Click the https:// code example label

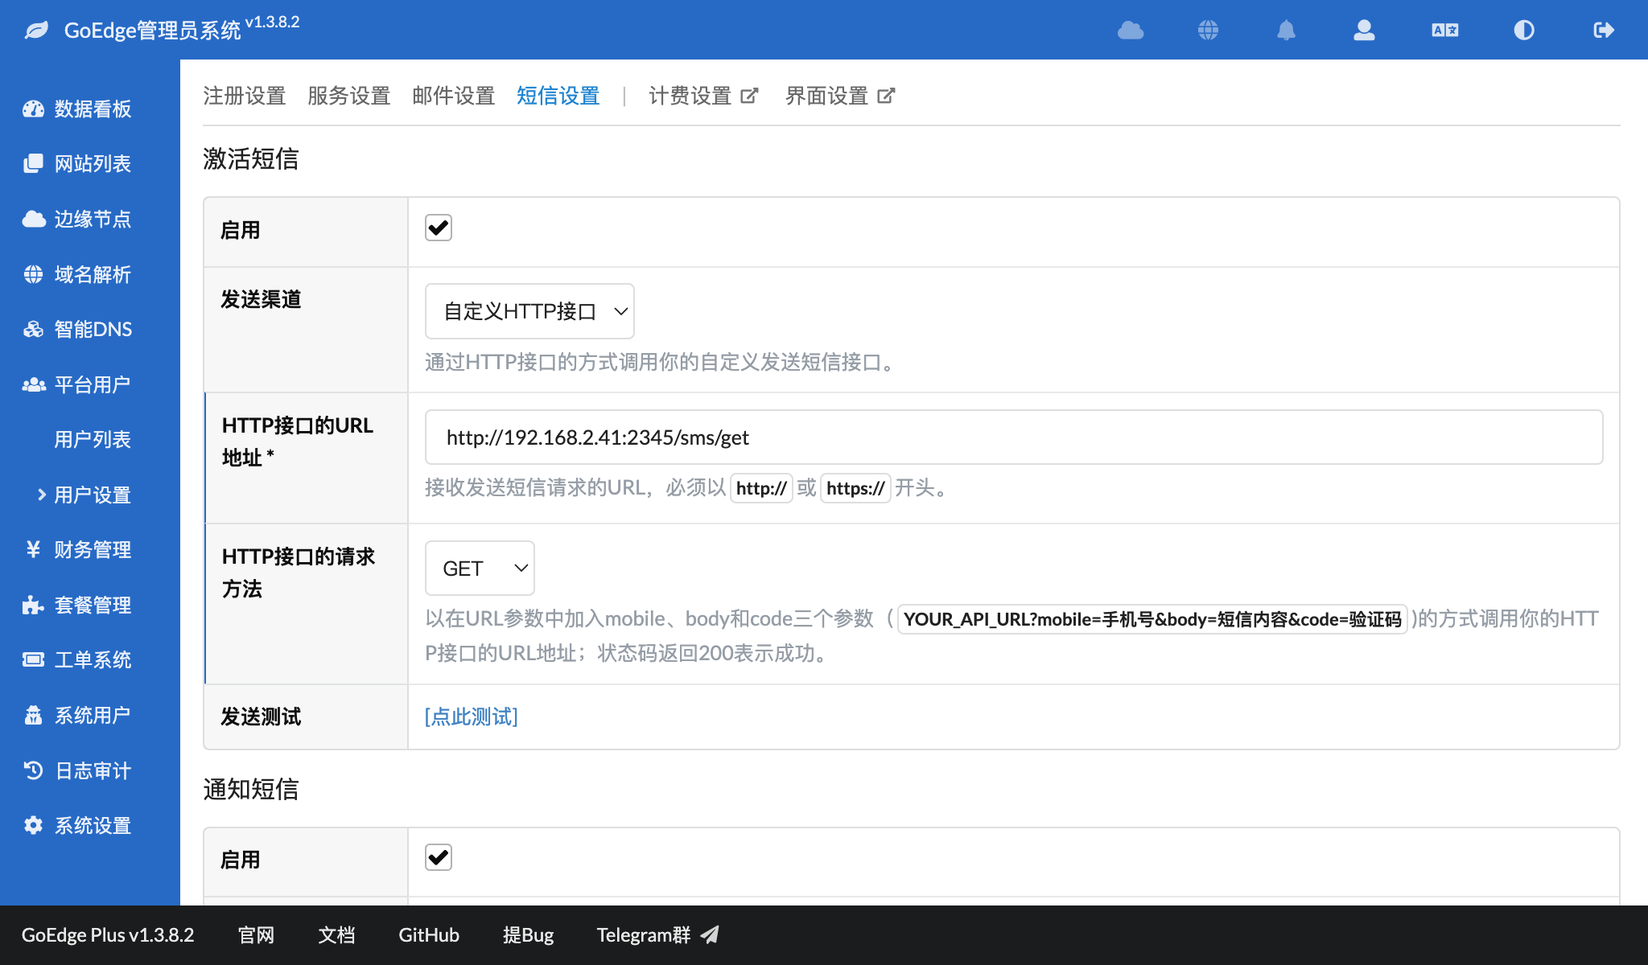point(855,488)
